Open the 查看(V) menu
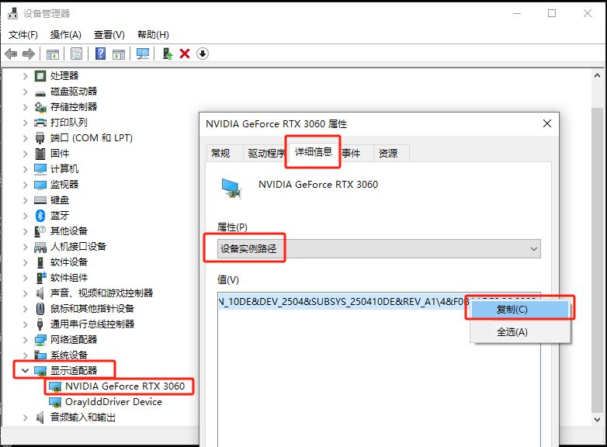This screenshot has height=447, width=607. pyautogui.click(x=109, y=35)
